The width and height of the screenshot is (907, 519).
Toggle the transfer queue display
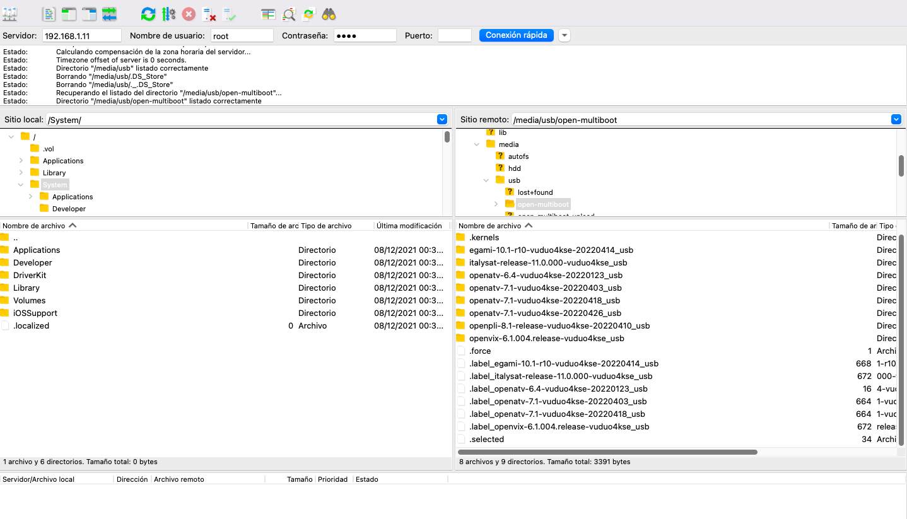[109, 14]
